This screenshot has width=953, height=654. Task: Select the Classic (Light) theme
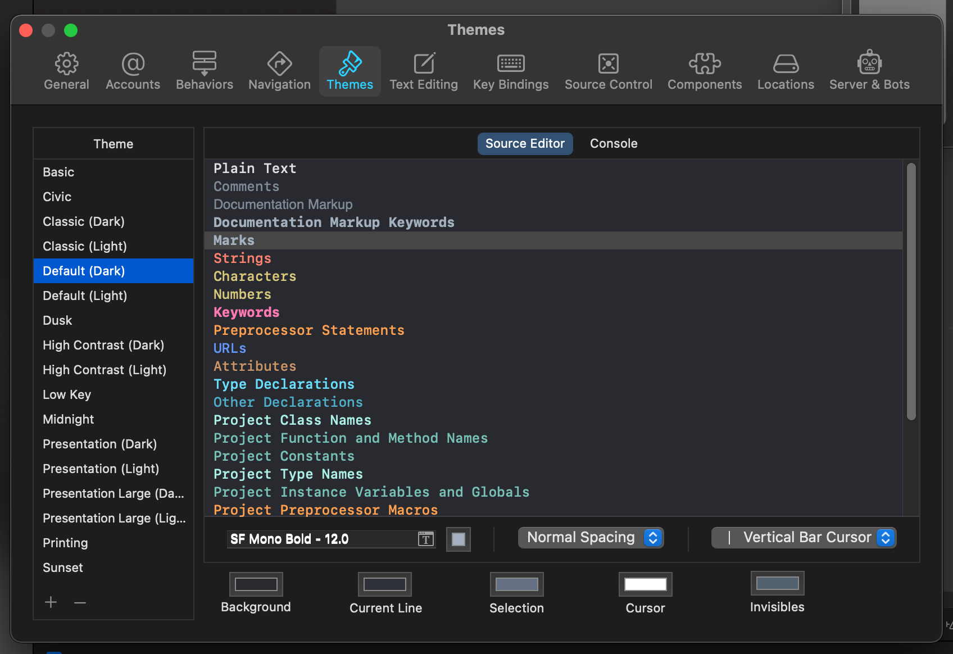click(114, 246)
